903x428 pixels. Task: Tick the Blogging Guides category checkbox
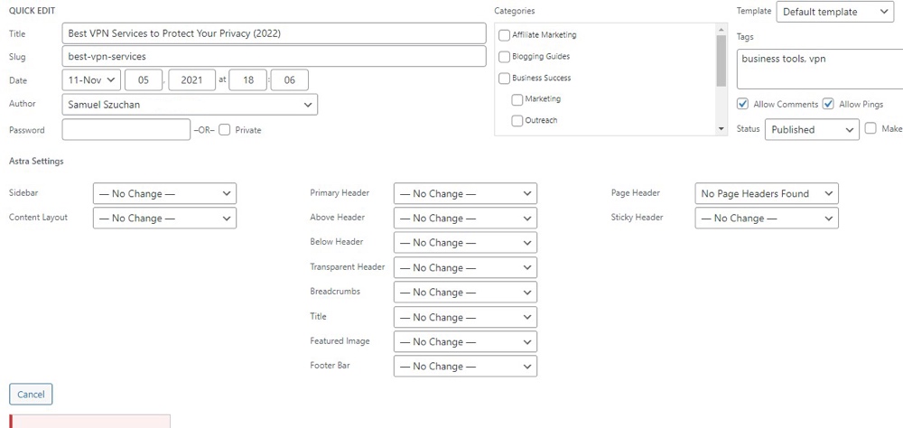505,57
